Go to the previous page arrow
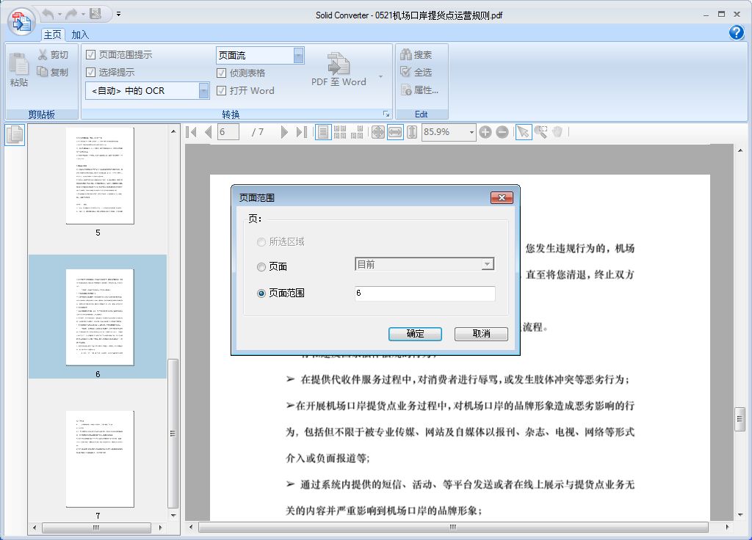This screenshot has width=752, height=540. 208,132
